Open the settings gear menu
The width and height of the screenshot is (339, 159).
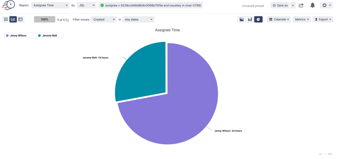click(x=326, y=5)
